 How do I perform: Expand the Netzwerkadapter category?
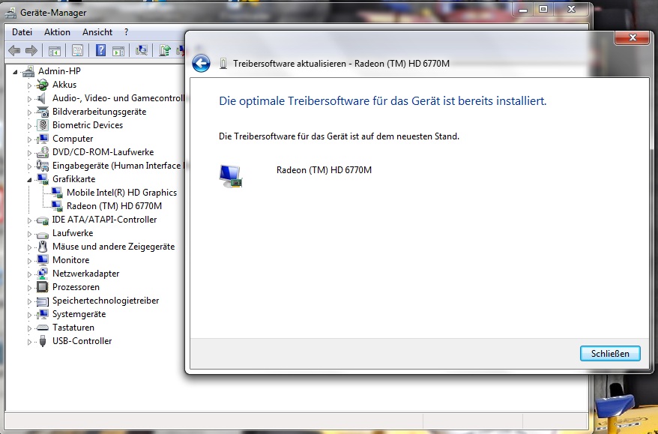[x=29, y=274]
